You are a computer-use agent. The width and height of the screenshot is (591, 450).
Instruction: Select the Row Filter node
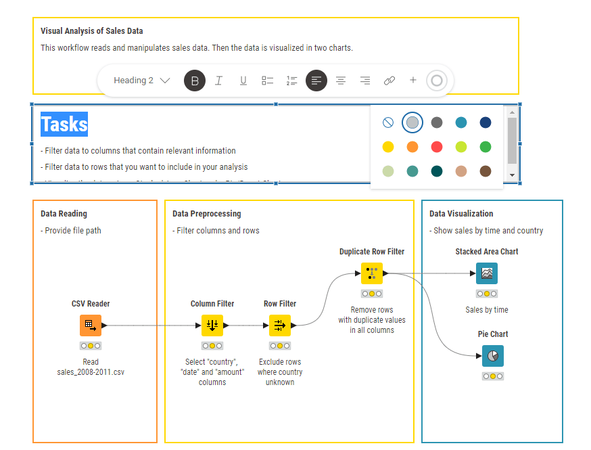280,325
